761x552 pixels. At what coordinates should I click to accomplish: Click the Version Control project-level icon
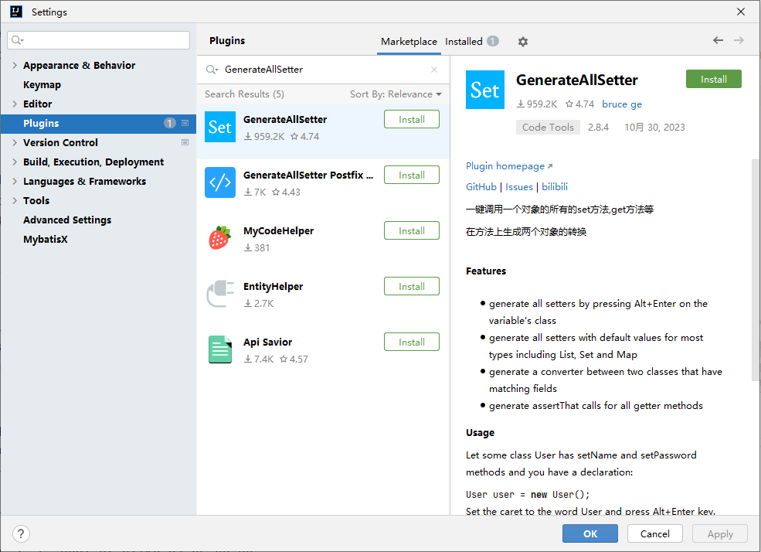point(185,143)
